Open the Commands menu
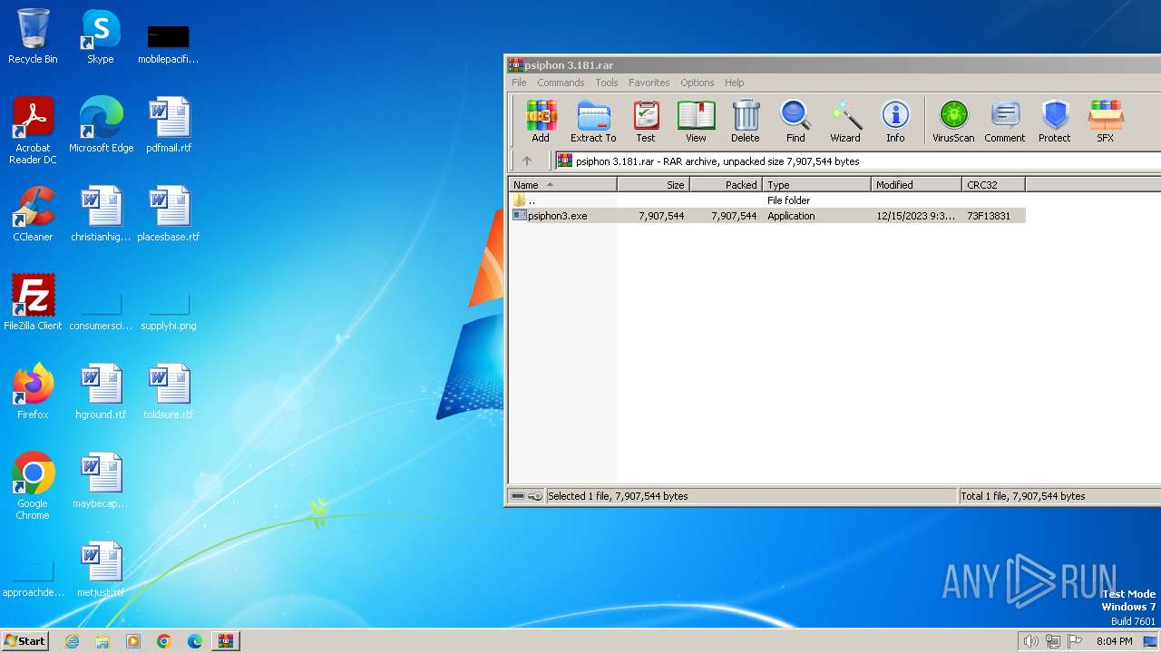1161x653 pixels. pos(561,83)
